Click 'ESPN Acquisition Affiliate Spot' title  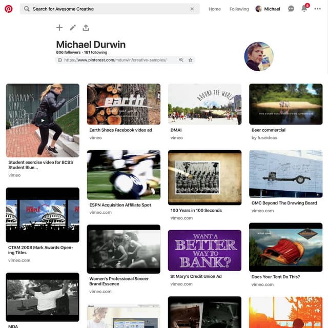[120, 205]
